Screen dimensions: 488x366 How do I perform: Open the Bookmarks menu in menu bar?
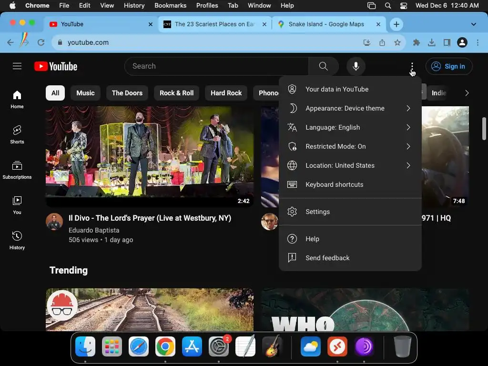click(x=170, y=5)
